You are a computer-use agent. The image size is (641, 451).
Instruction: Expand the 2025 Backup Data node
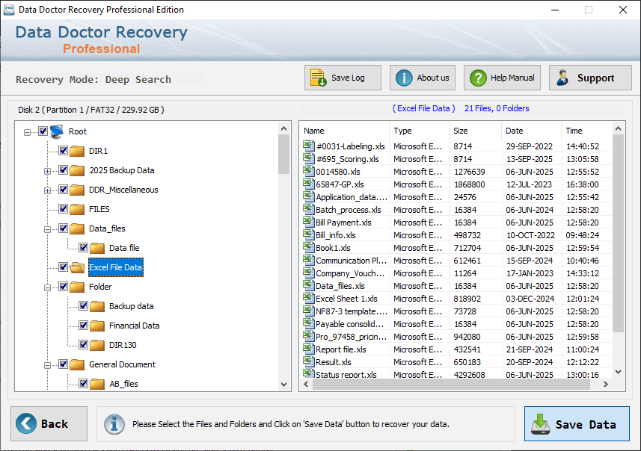pyautogui.click(x=47, y=172)
